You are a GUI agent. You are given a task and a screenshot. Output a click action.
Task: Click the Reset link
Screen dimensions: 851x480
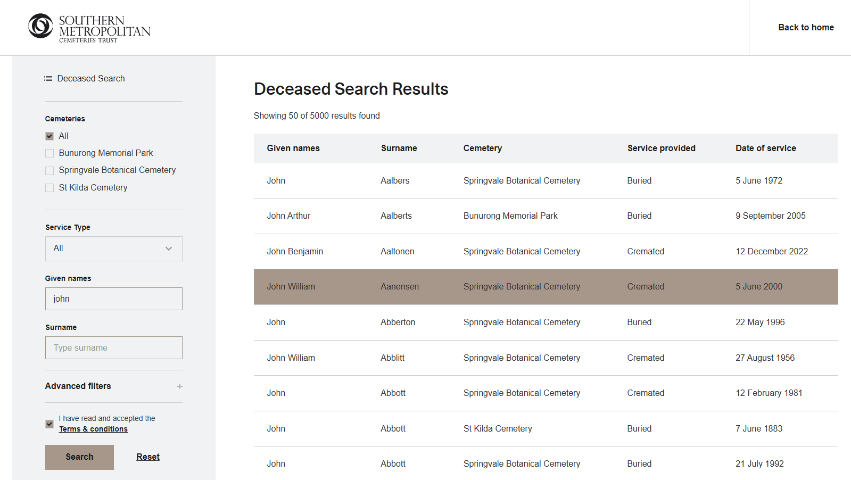coord(148,457)
